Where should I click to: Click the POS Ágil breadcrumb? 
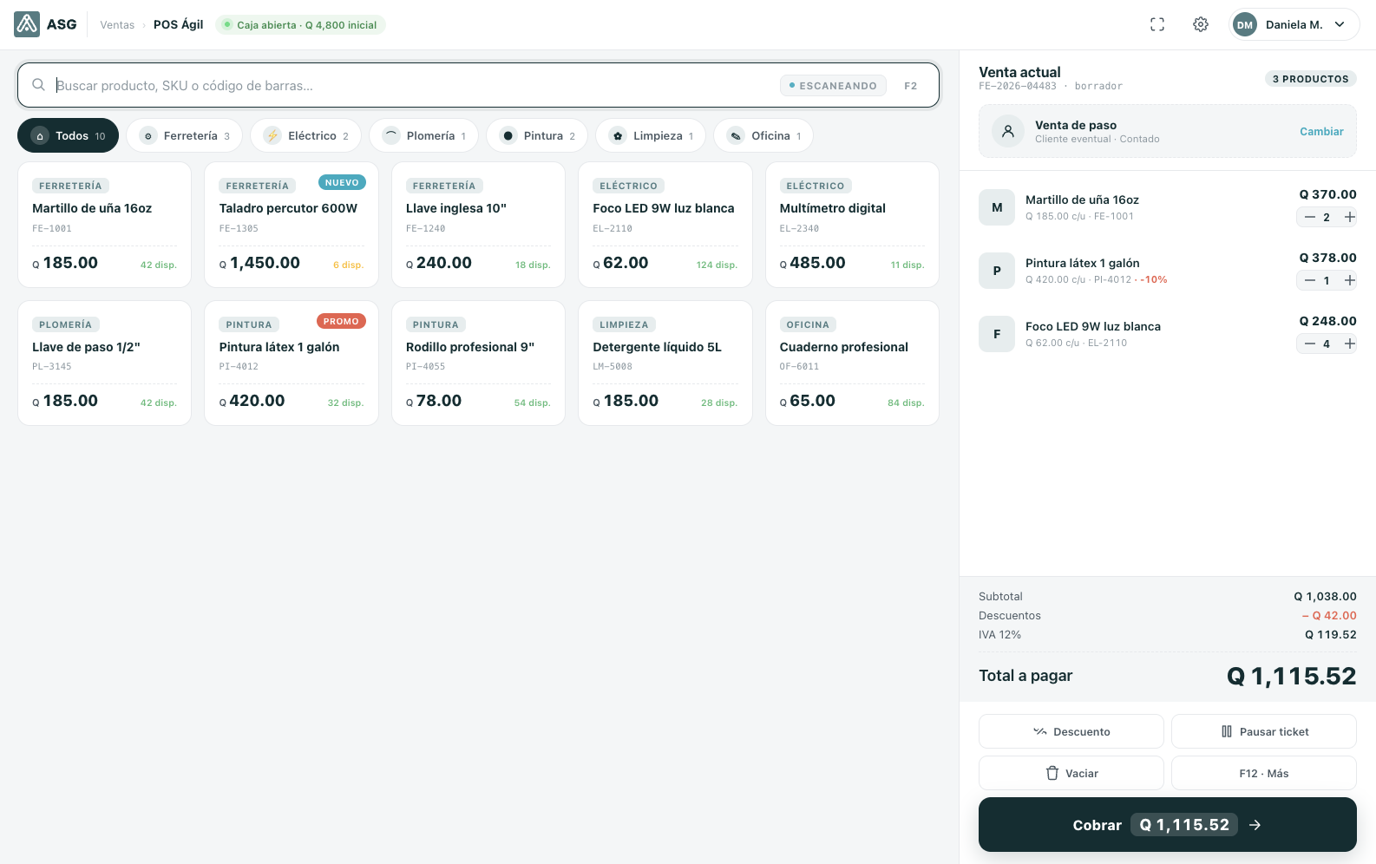(x=179, y=24)
